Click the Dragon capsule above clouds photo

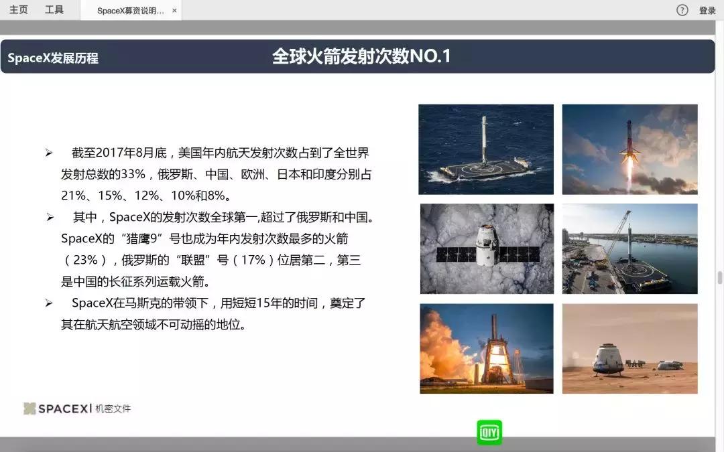[x=485, y=248]
